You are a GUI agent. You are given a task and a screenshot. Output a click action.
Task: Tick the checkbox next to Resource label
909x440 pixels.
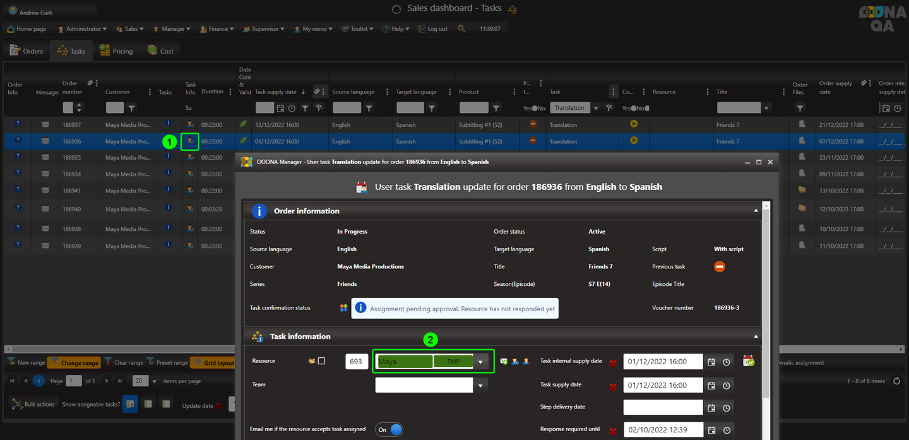pyautogui.click(x=321, y=361)
